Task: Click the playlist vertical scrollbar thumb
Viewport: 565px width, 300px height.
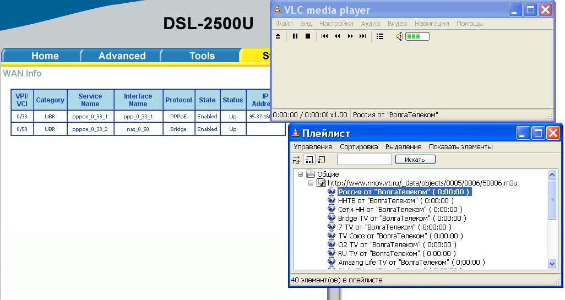Action: tap(552, 199)
